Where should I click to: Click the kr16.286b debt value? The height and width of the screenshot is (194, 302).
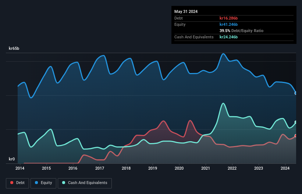(229, 18)
